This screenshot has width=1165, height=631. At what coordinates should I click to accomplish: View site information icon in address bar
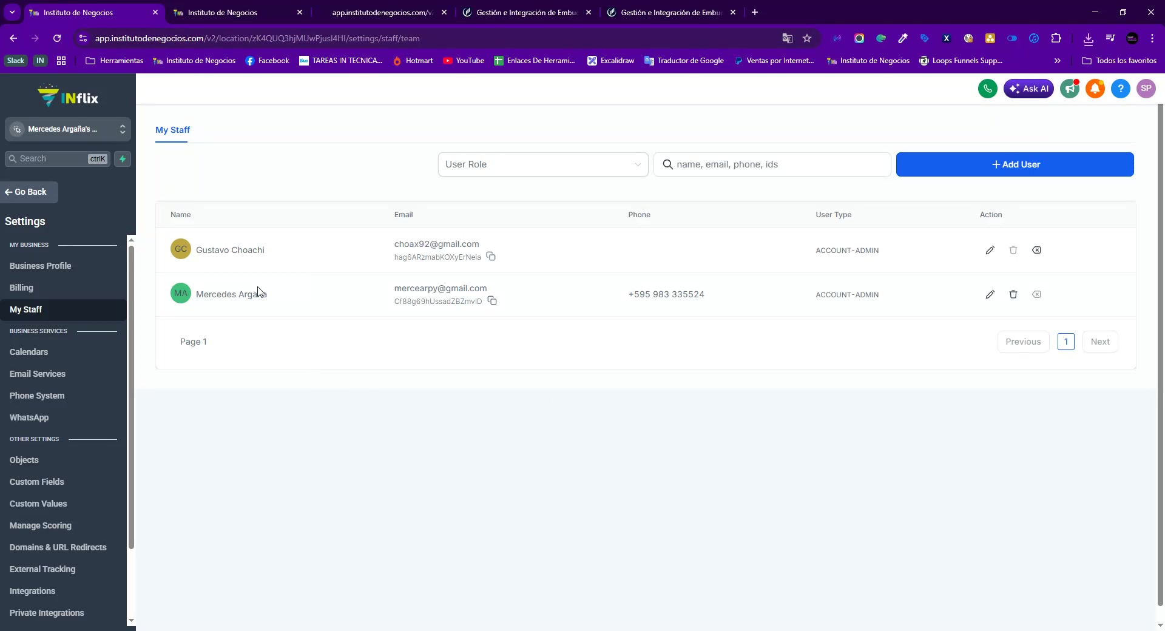click(83, 38)
